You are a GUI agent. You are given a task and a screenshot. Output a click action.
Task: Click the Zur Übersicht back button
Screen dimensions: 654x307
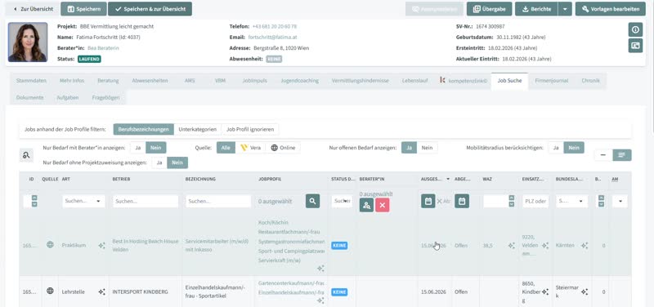point(33,9)
